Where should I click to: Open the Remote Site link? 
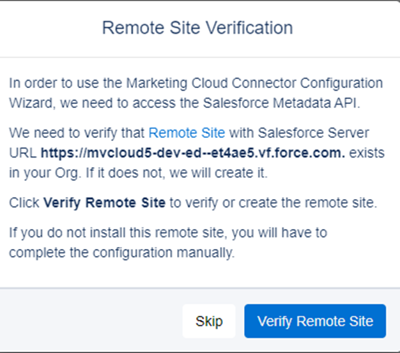(x=187, y=133)
